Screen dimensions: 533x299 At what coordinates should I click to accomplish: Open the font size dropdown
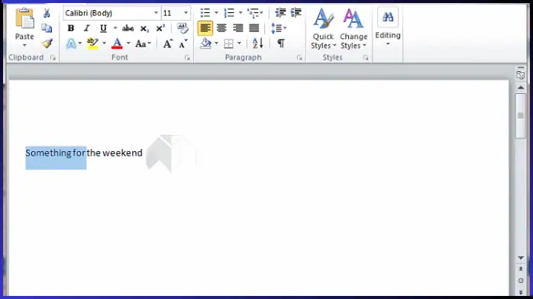tap(186, 13)
